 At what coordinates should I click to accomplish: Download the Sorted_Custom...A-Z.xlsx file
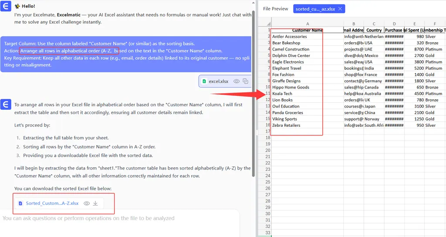click(96, 203)
